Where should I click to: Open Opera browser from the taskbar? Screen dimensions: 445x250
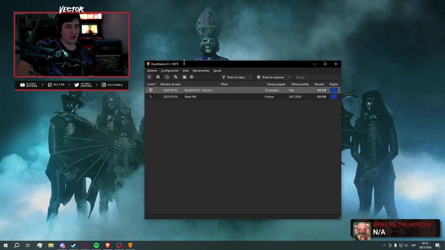[x=85, y=245]
